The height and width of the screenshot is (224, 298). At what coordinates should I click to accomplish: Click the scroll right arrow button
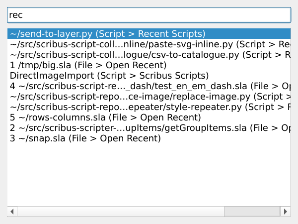[286, 212]
